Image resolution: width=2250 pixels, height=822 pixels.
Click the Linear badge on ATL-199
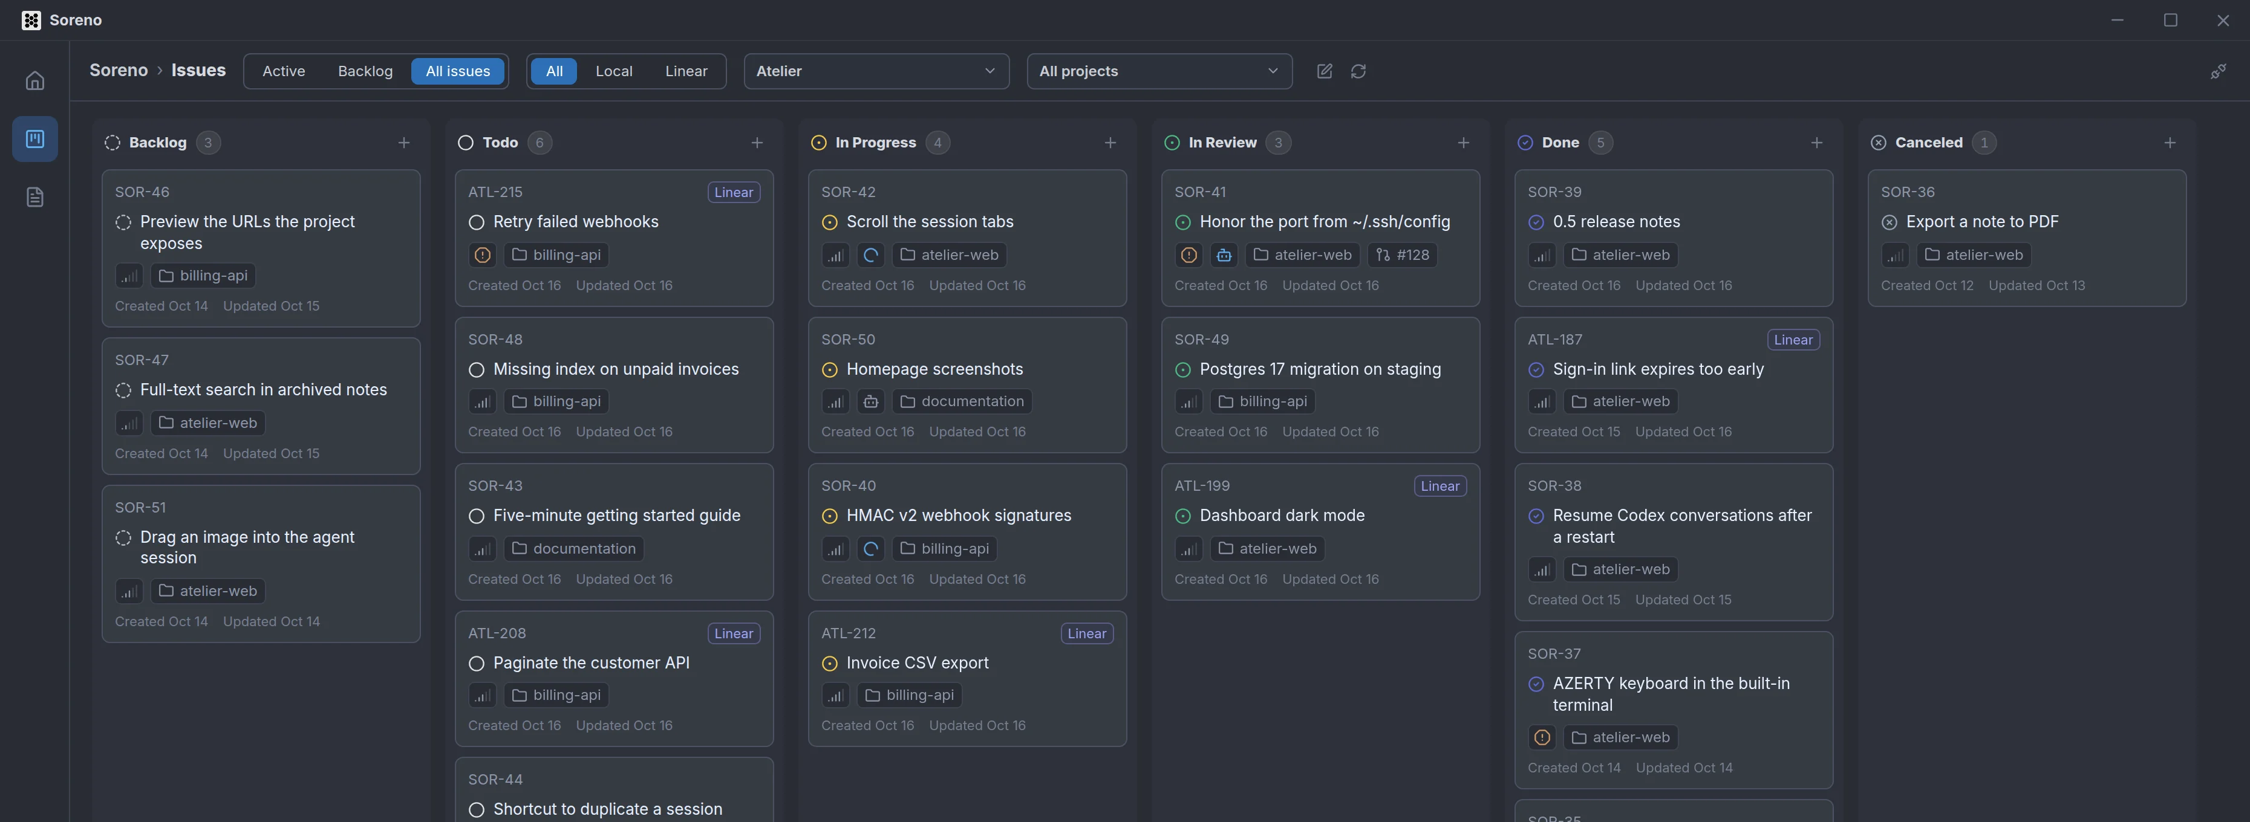pos(1440,487)
